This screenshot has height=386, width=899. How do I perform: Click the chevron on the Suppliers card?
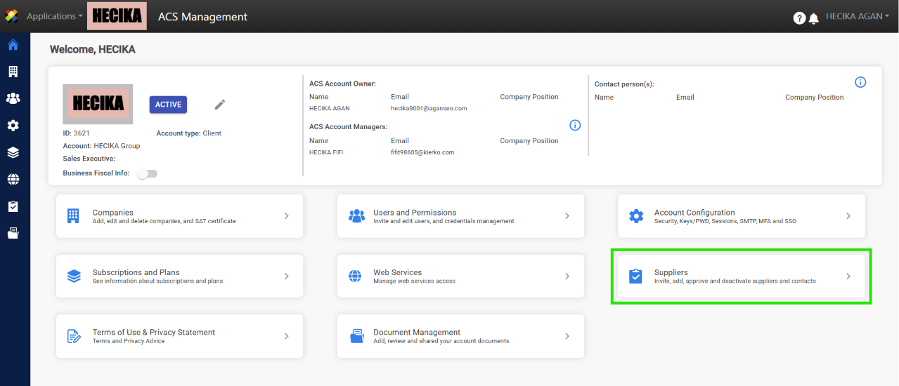(848, 277)
